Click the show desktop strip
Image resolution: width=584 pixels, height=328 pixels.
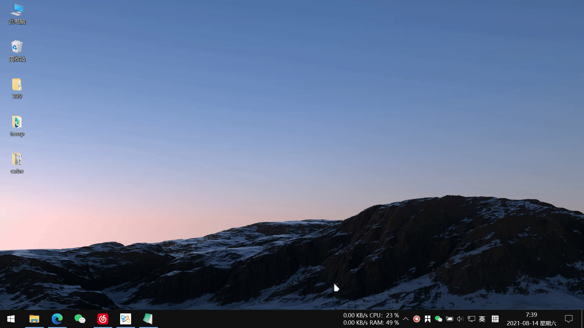[x=582, y=319]
